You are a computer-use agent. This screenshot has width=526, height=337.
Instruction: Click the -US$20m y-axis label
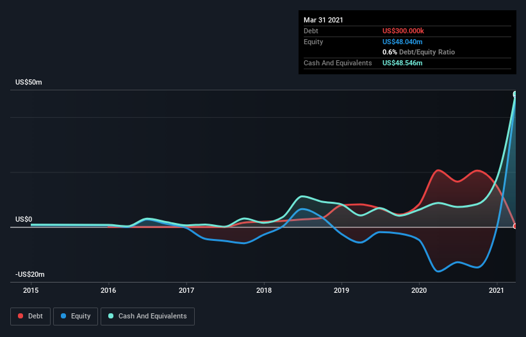[30, 274]
